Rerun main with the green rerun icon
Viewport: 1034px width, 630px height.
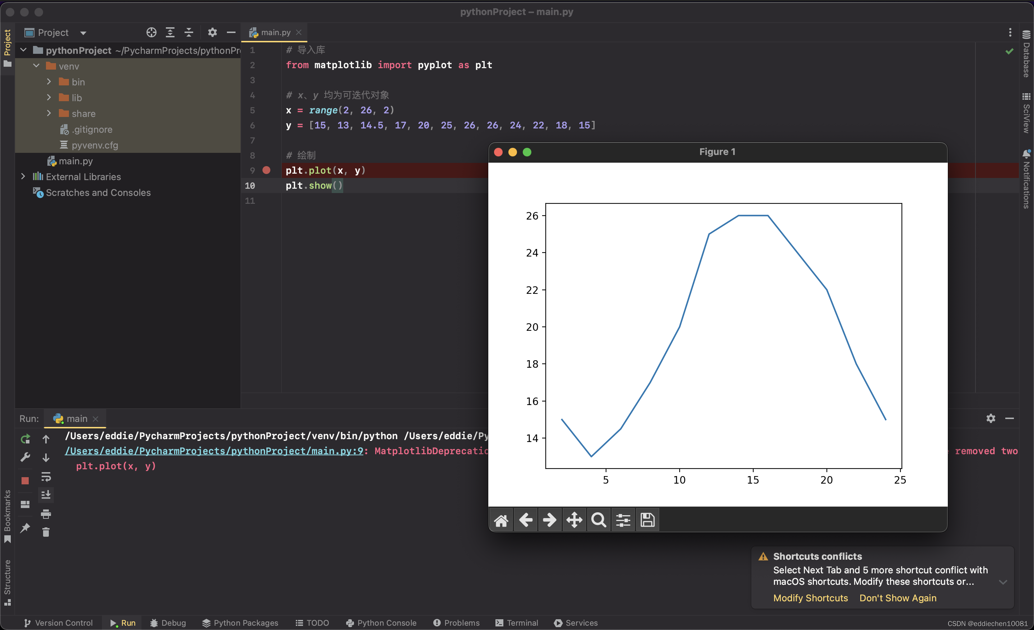coord(25,439)
